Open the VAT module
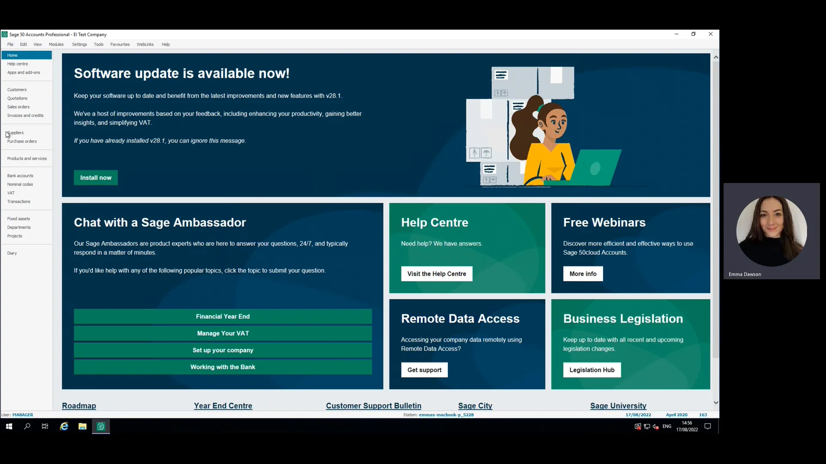 10,192
